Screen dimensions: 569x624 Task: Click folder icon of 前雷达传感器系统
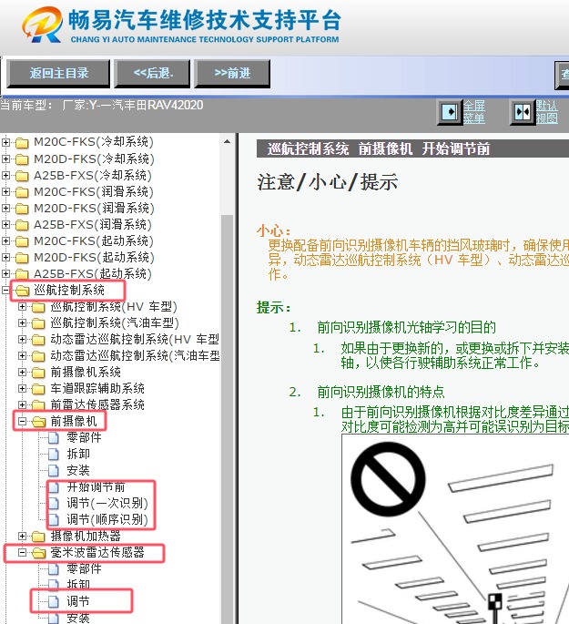click(x=38, y=405)
